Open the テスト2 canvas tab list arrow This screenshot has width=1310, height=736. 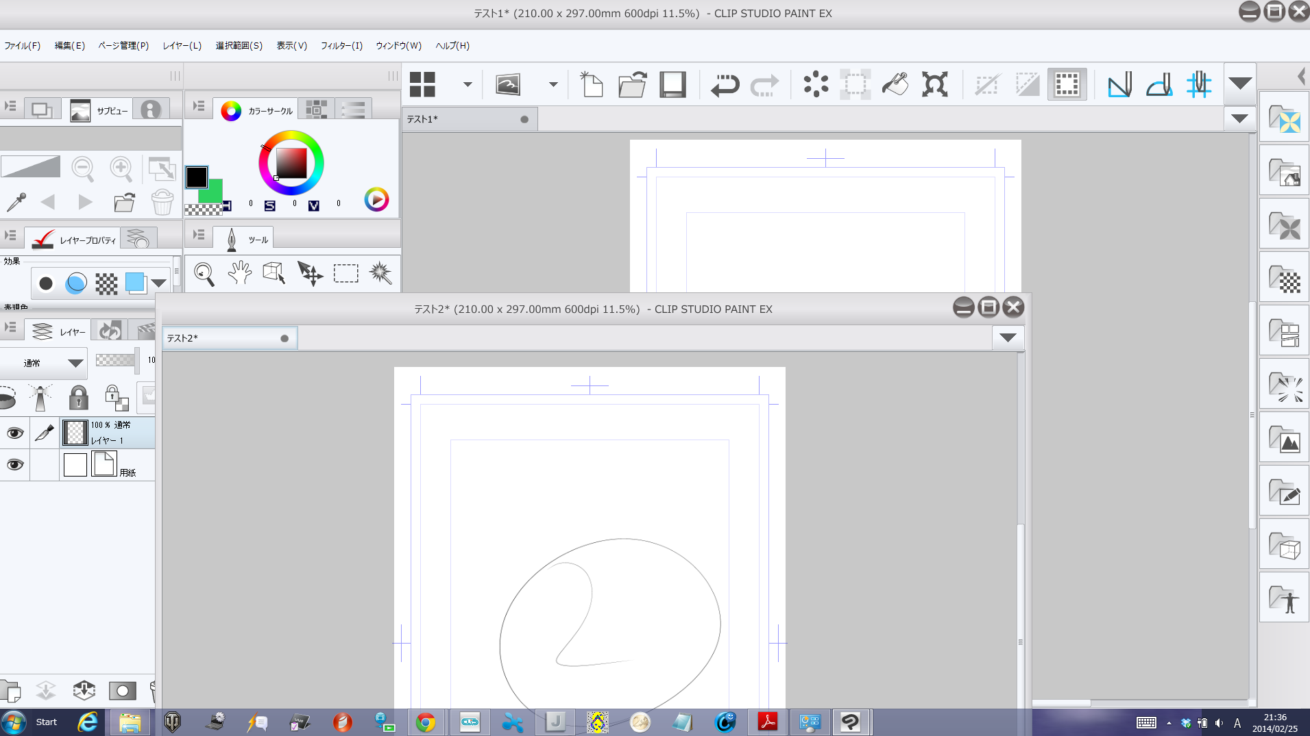pos(1007,338)
